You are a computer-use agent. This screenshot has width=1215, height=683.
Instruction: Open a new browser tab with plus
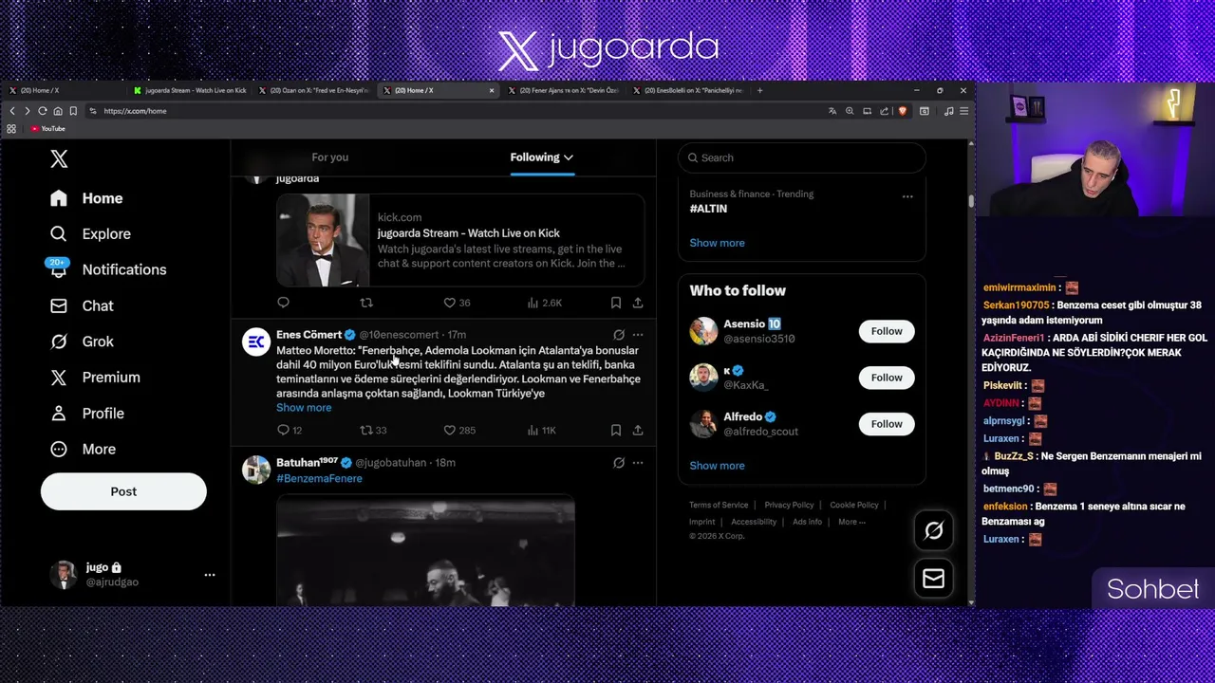click(759, 90)
